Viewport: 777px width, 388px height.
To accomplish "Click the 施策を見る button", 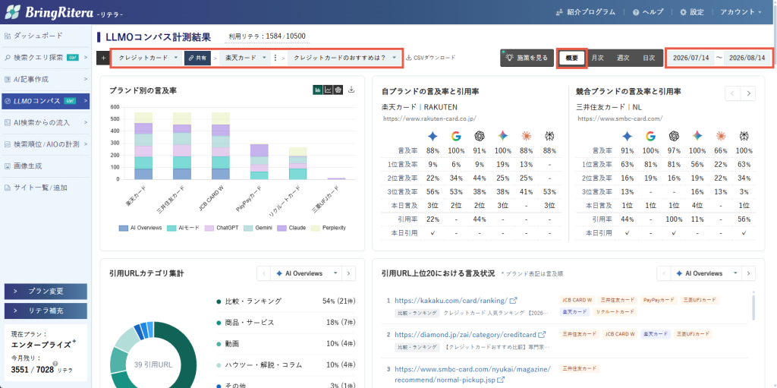I will (527, 58).
